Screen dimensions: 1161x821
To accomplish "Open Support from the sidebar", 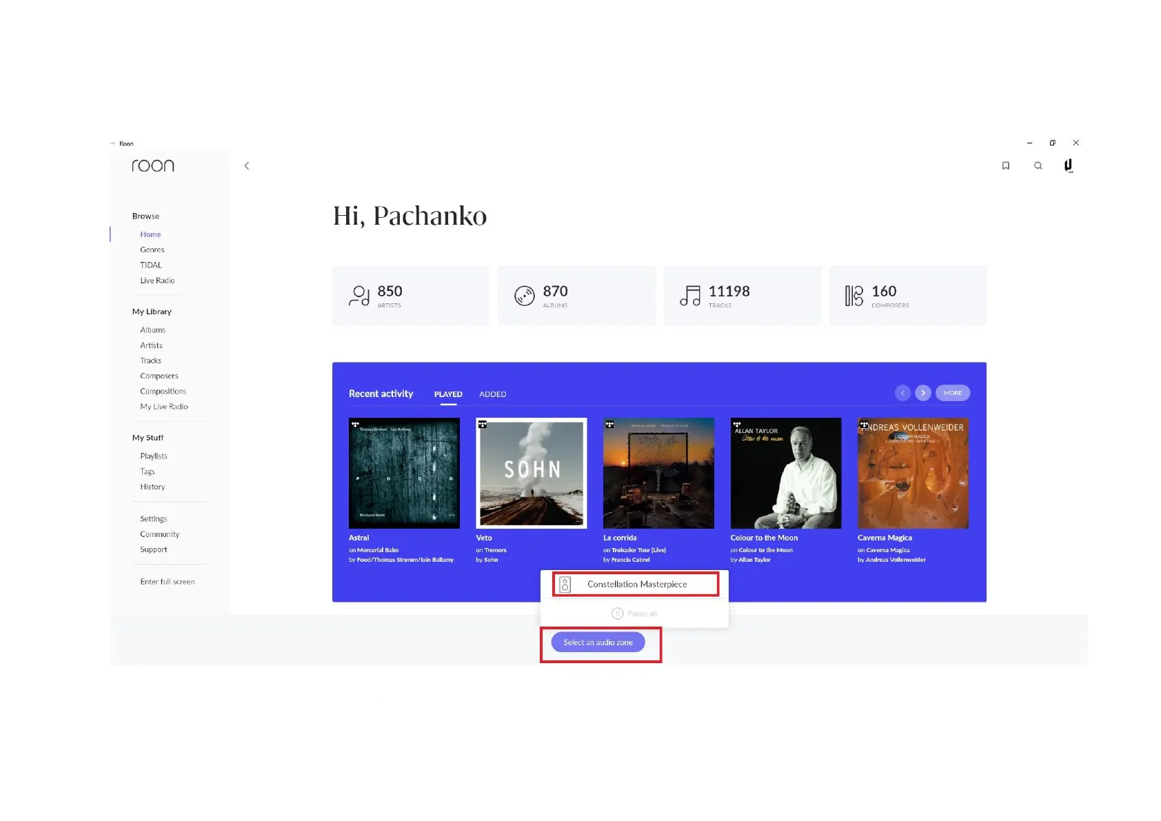I will click(x=154, y=549).
